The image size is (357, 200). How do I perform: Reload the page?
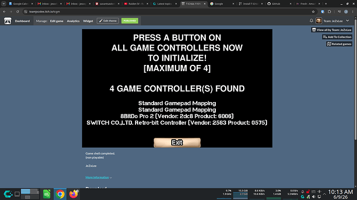click(x=18, y=11)
